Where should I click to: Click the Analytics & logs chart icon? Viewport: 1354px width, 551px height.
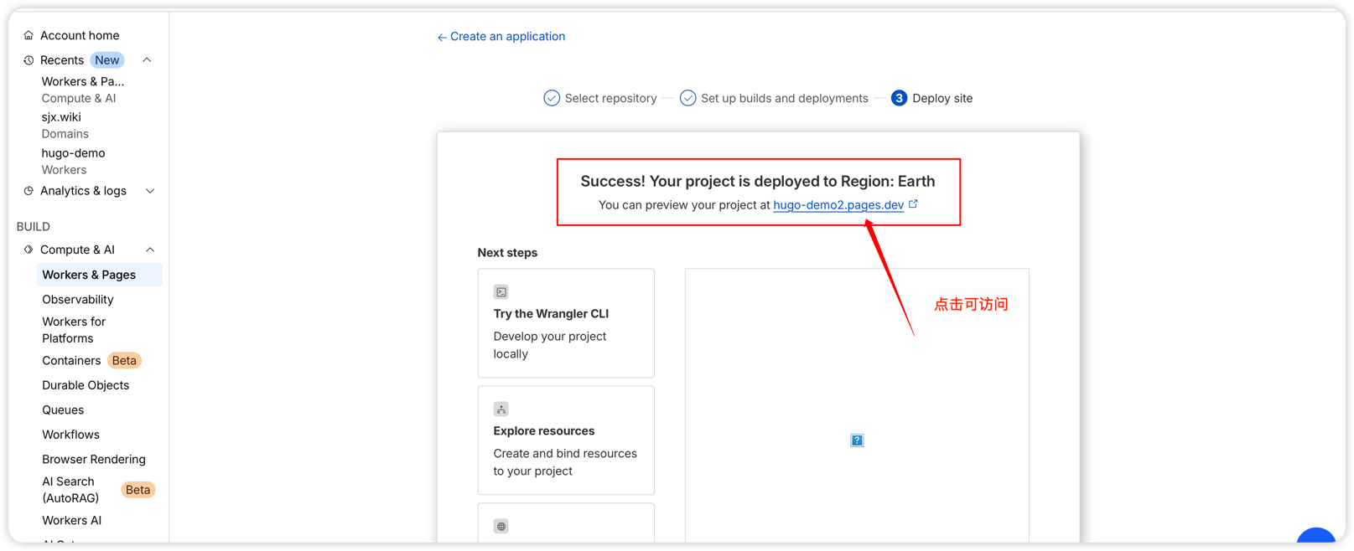(29, 191)
